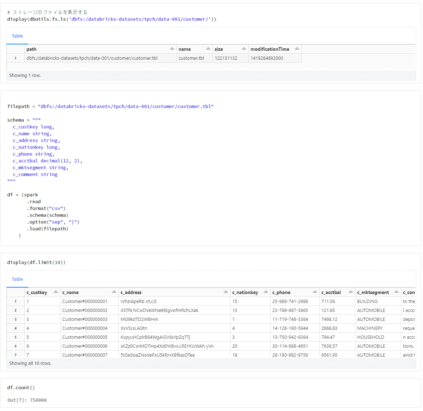This screenshot has width=423, height=411.
Task: Click Customer#000000001 name cell
Action: pos(89,301)
